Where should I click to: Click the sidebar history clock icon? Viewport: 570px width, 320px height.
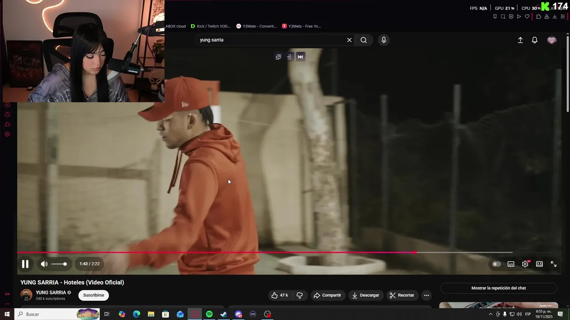(7, 115)
